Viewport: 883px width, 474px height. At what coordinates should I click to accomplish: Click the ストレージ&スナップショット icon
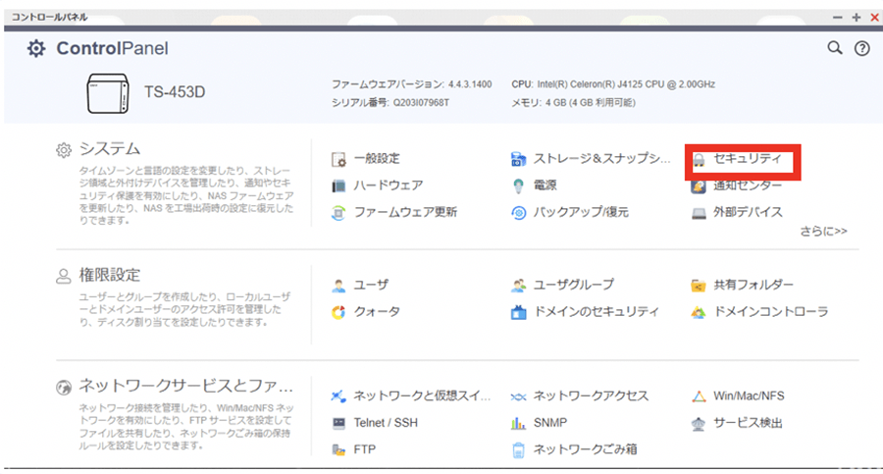(518, 160)
